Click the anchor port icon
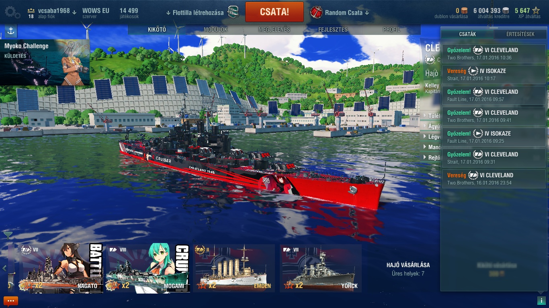 (11, 31)
